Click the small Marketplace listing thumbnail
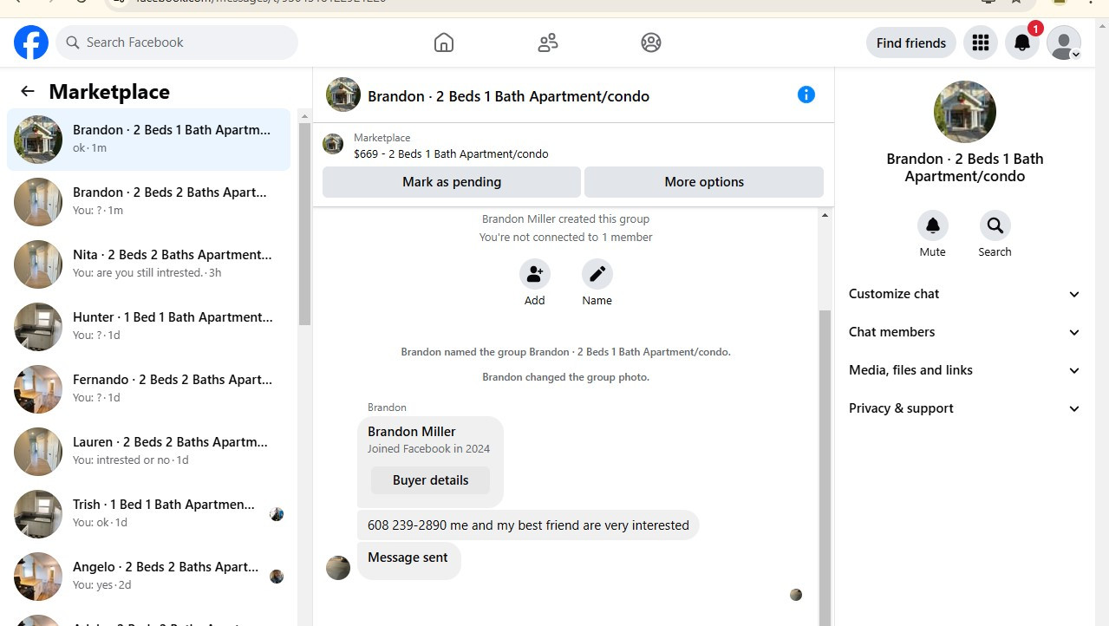1109x626 pixels. [x=333, y=144]
